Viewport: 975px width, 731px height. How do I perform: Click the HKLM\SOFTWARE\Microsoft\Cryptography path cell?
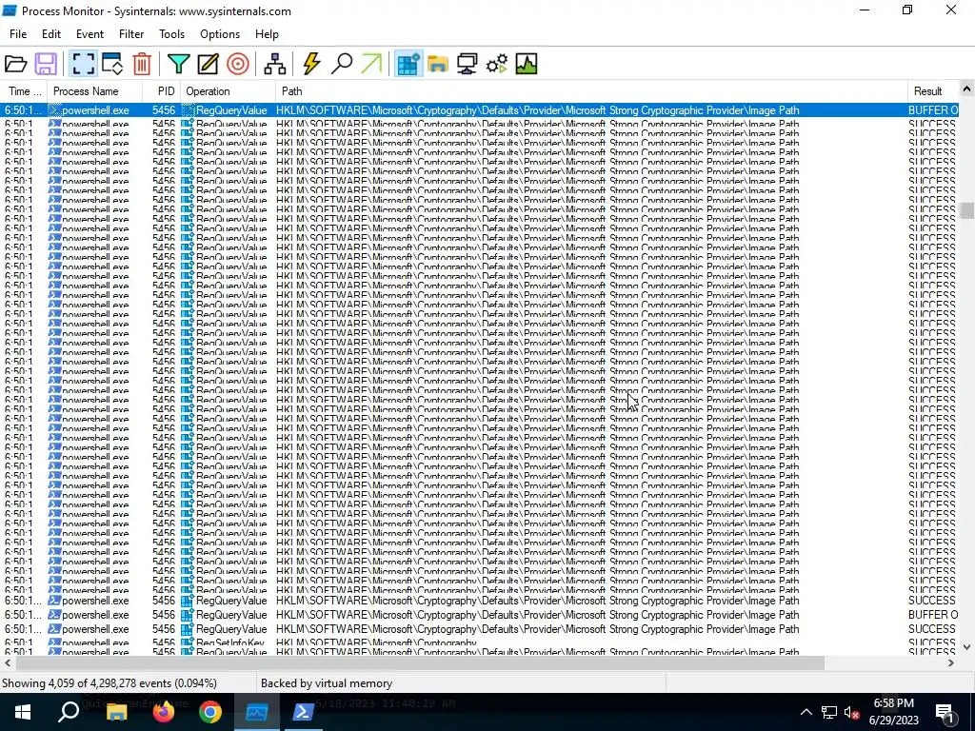point(376,642)
